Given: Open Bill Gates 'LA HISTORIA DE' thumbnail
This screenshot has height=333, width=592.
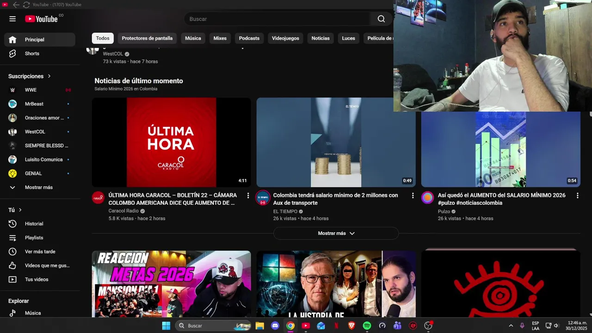Looking at the screenshot, I should point(336,284).
